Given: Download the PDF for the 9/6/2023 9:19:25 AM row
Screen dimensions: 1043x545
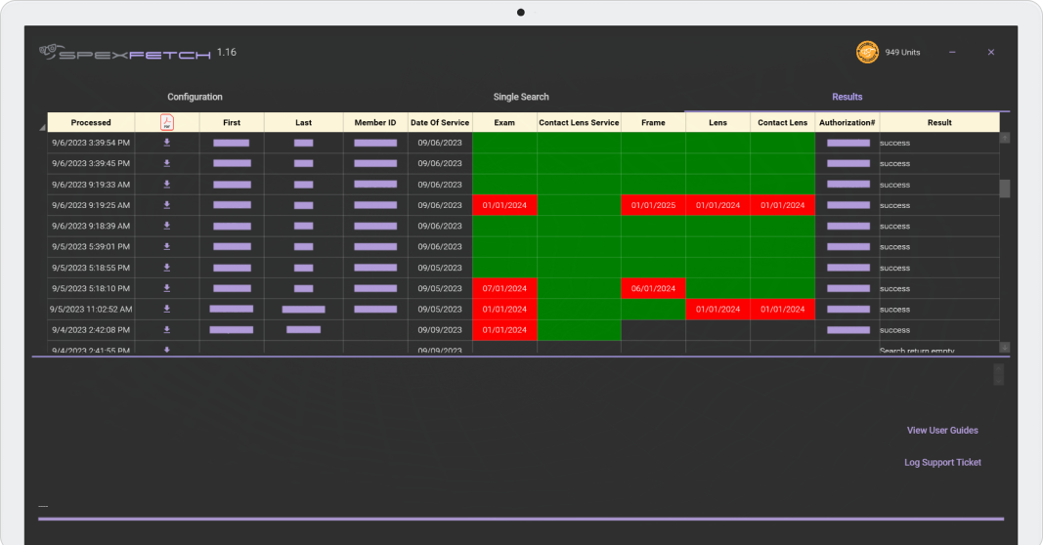Looking at the screenshot, I should point(167,205).
